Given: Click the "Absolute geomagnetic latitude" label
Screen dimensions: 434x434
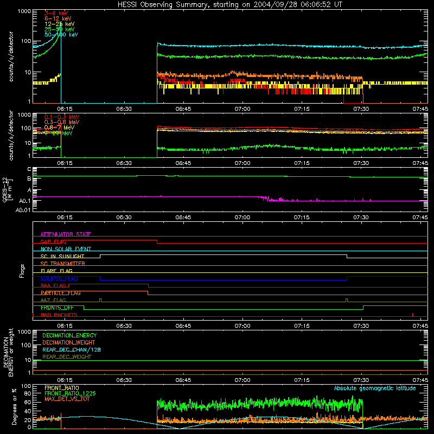Looking at the screenshot, I should [375, 388].
